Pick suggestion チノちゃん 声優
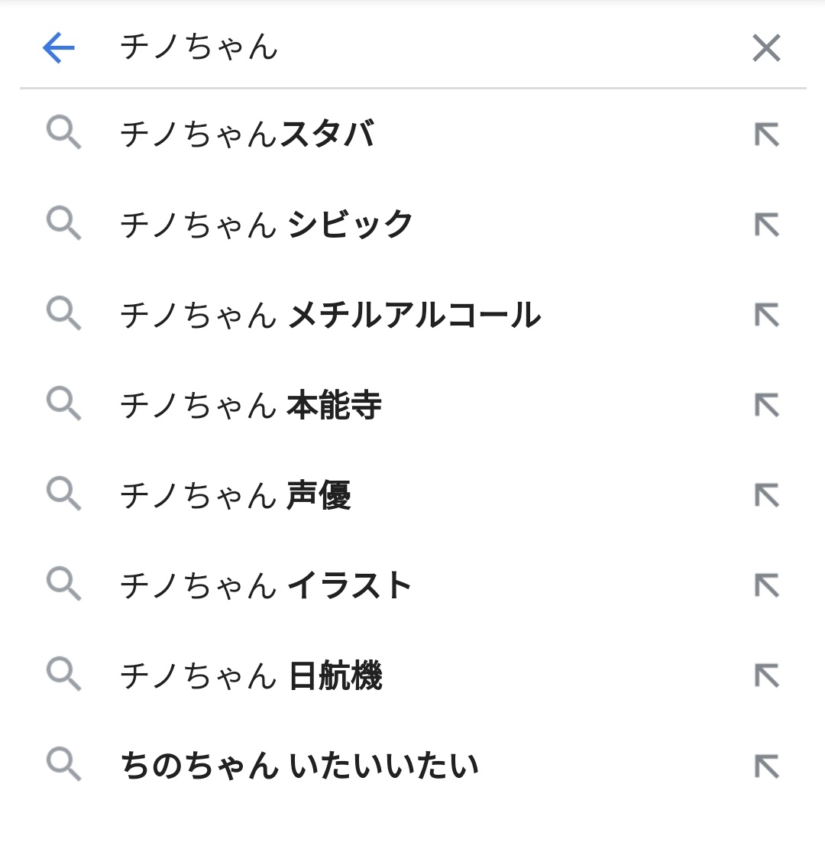 tap(235, 495)
